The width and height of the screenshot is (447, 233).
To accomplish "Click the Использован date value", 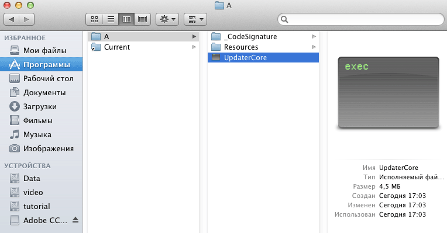I will (x=403, y=214).
